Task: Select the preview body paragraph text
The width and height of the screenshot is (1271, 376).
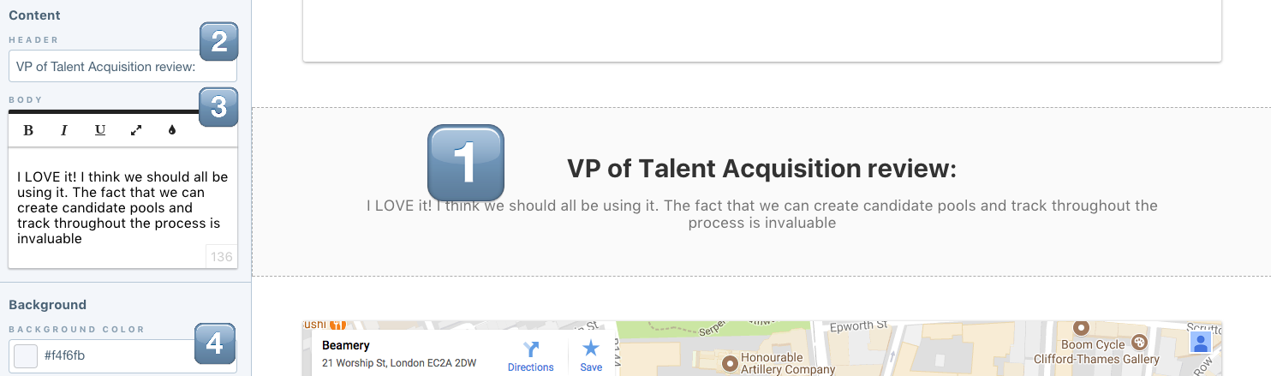Action: click(761, 214)
